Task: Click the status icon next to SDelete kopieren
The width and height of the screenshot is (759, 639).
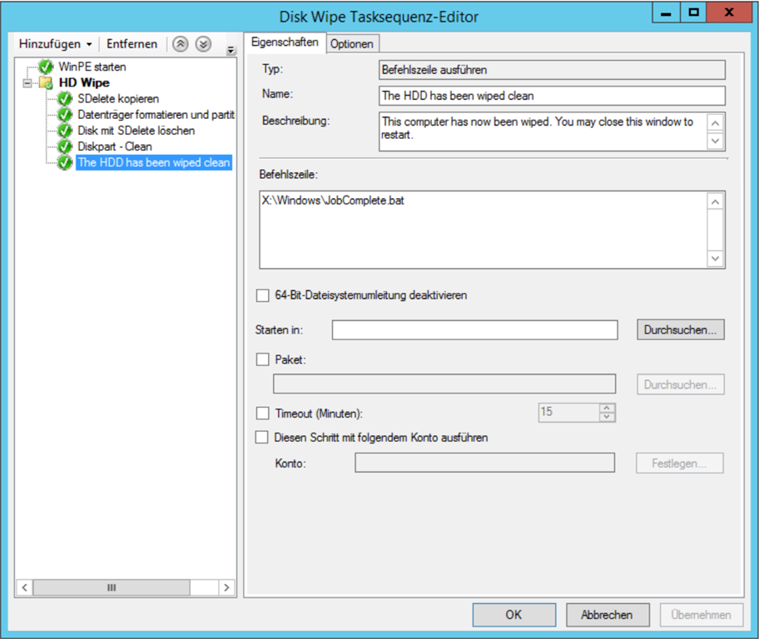Action: 65,99
